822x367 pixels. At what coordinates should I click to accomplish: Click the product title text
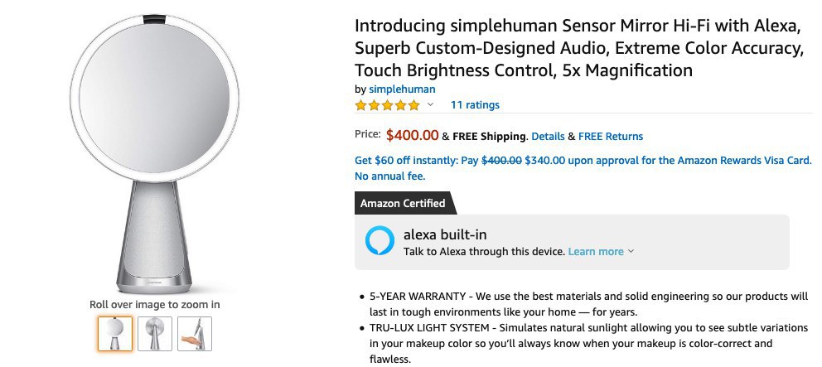click(578, 48)
